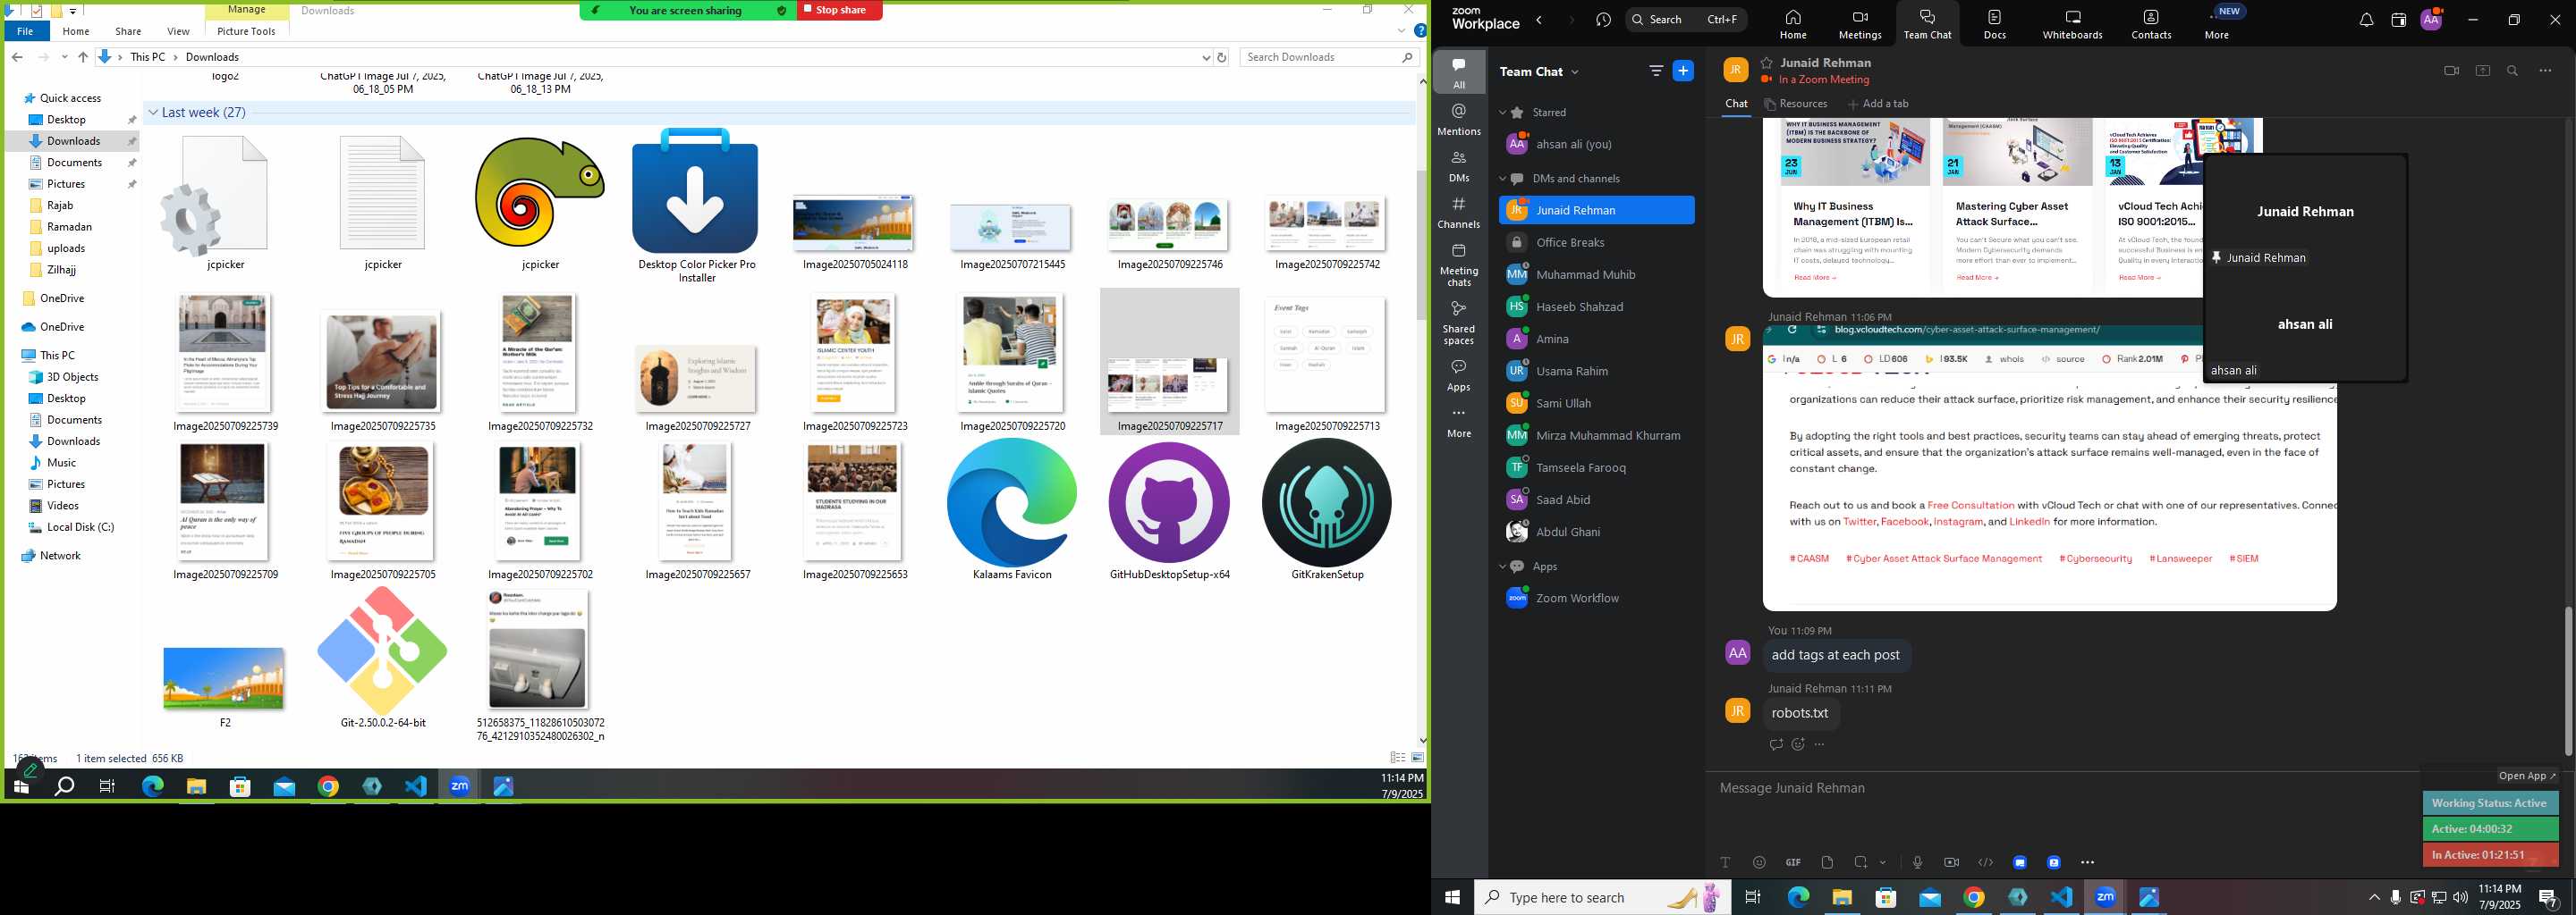Open Apps in the Zoom left sidebar
Screen dimensions: 2576x915
[x=1459, y=374]
